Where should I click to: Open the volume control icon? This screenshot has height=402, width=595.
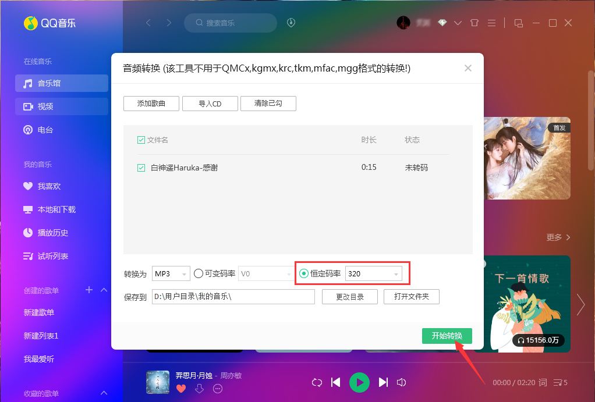pos(401,382)
